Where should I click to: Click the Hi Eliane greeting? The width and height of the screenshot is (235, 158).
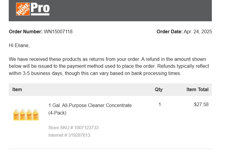pyautogui.click(x=19, y=45)
